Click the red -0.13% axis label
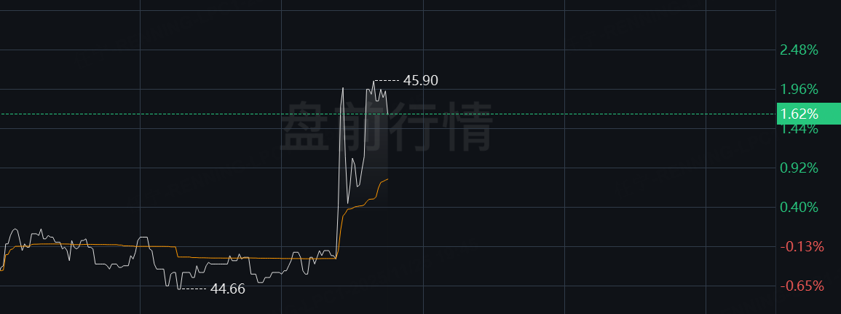 802,246
